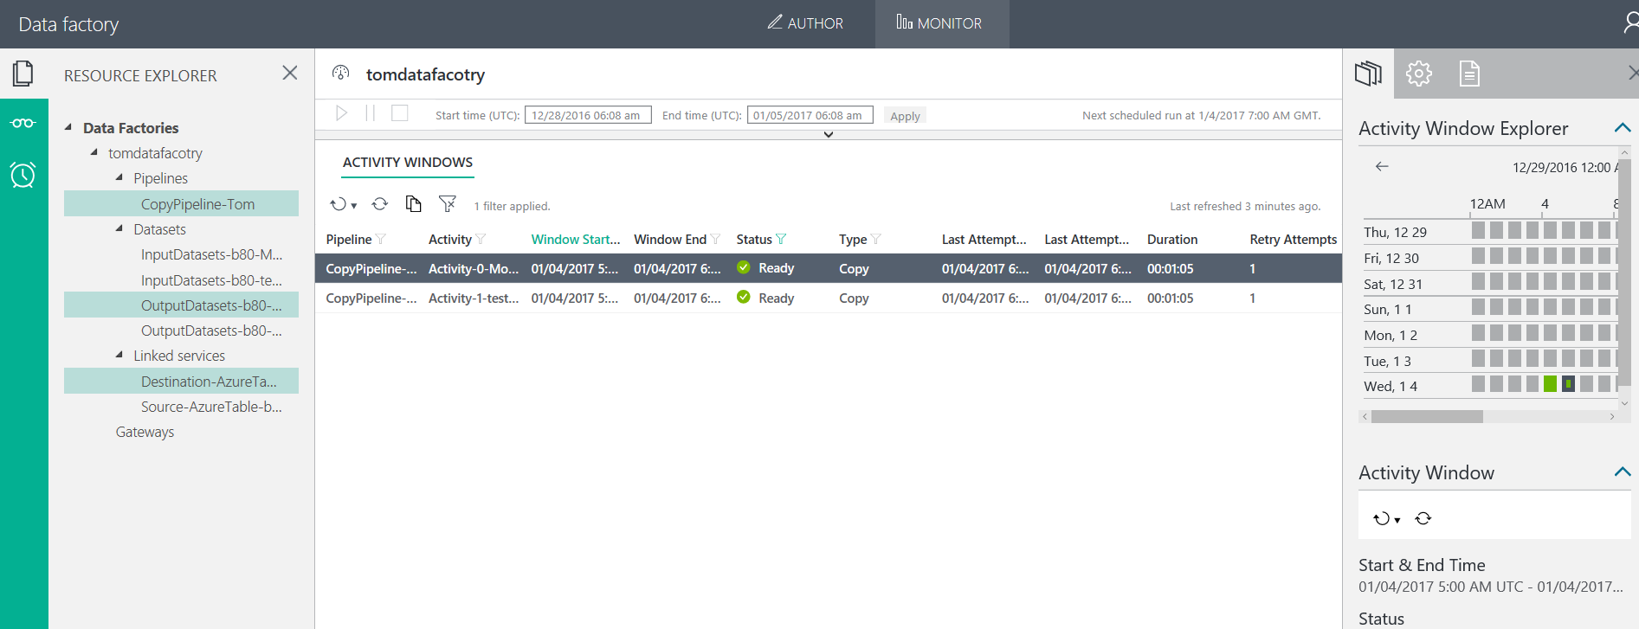Viewport: 1639px width, 629px height.
Task: Open the Status column filter
Action: pos(781,240)
